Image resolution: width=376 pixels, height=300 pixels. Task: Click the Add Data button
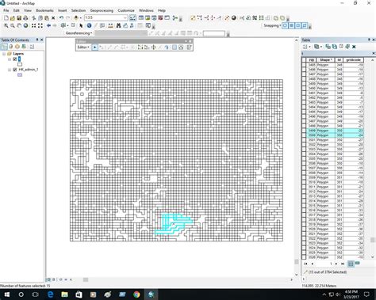76,18
